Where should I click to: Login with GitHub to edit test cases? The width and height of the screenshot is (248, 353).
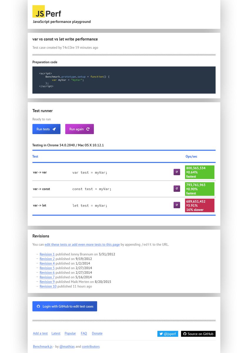click(x=65, y=306)
